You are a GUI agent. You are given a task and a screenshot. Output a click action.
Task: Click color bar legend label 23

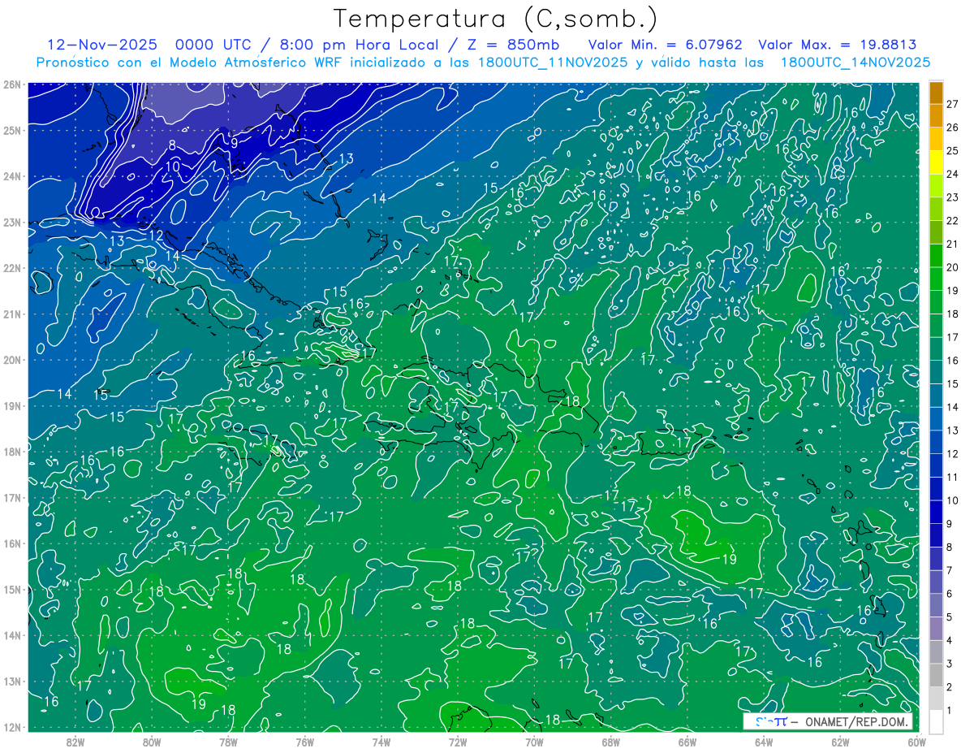(x=952, y=197)
